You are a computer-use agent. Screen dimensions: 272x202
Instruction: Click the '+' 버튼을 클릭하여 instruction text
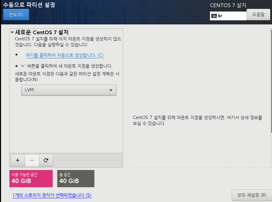66,66
